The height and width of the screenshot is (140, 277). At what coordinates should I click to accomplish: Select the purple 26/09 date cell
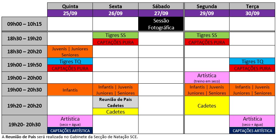coord(115,13)
